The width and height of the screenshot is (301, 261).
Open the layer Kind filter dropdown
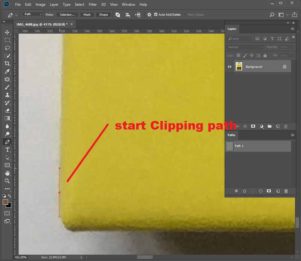click(x=239, y=39)
